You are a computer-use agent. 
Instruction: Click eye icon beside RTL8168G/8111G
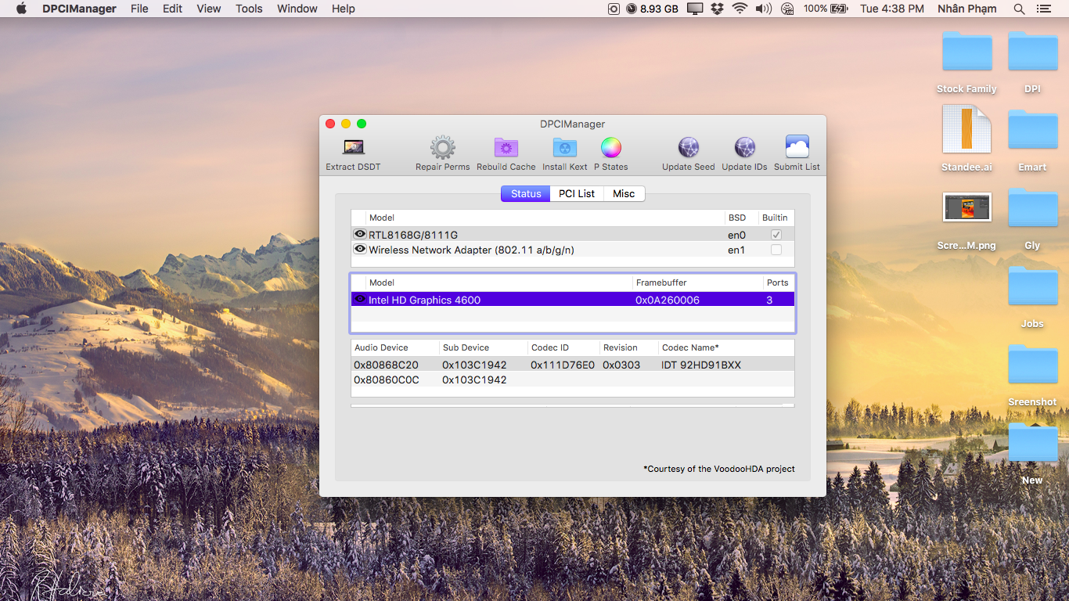(360, 234)
